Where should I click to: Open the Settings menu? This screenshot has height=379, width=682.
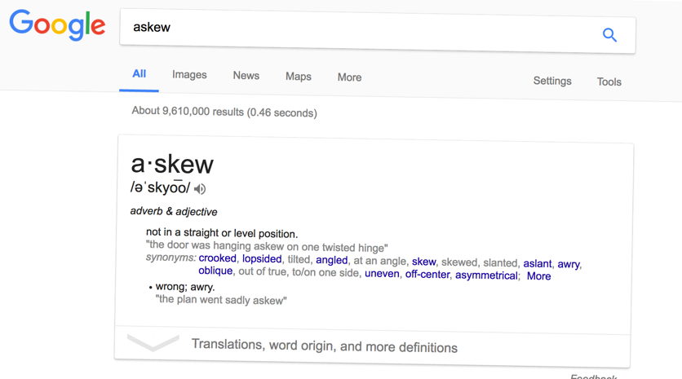(x=552, y=81)
